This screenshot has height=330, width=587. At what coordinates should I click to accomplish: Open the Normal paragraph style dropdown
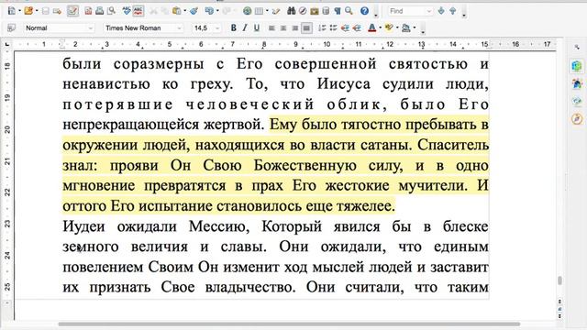pyautogui.click(x=90, y=28)
